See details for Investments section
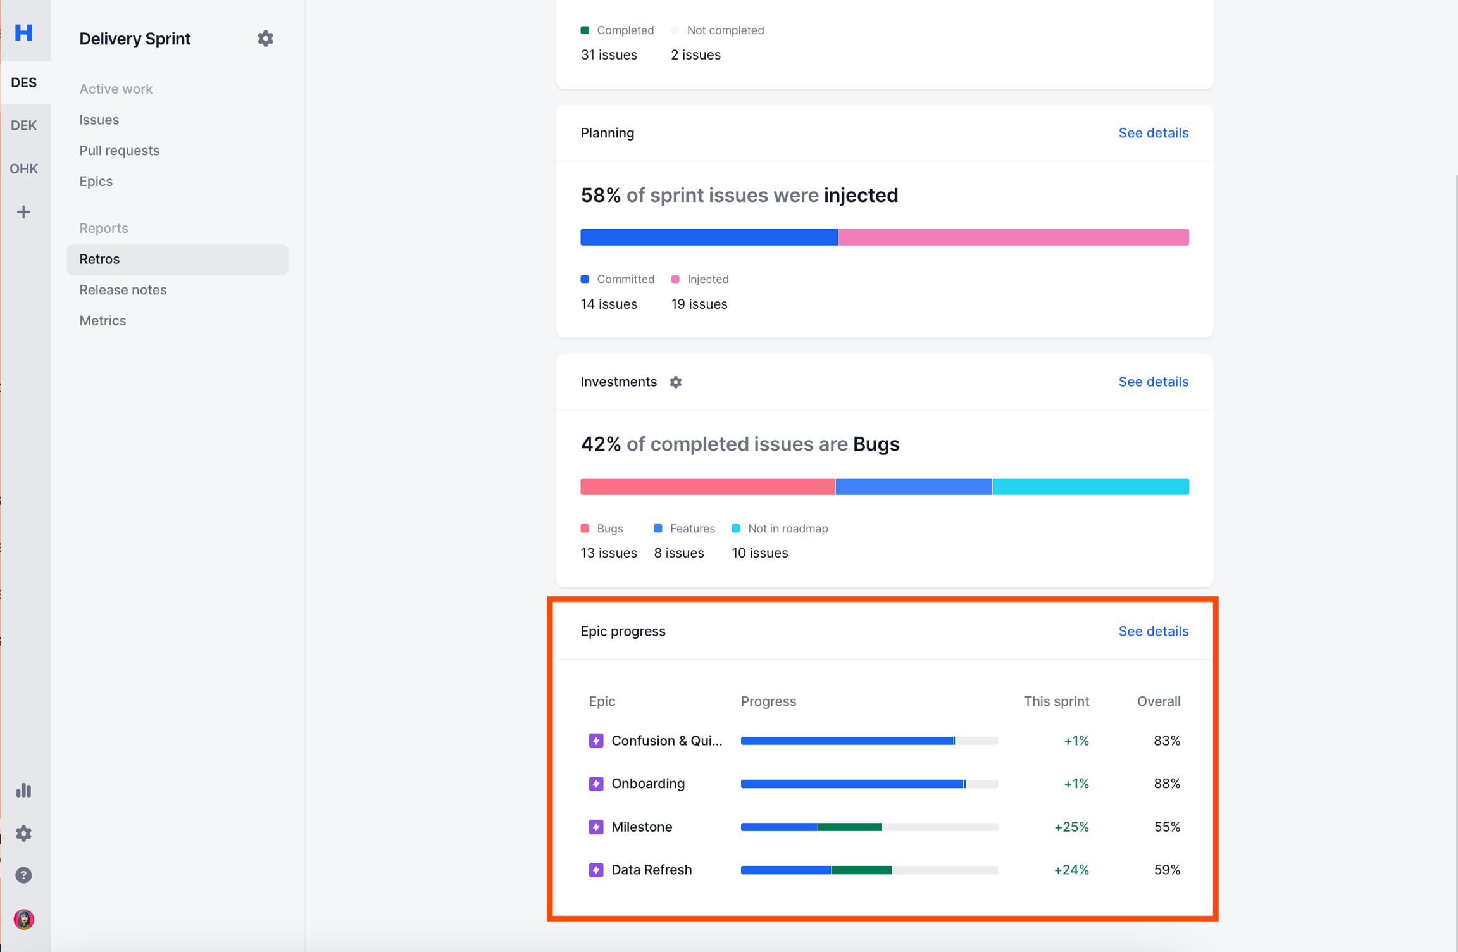 point(1152,382)
